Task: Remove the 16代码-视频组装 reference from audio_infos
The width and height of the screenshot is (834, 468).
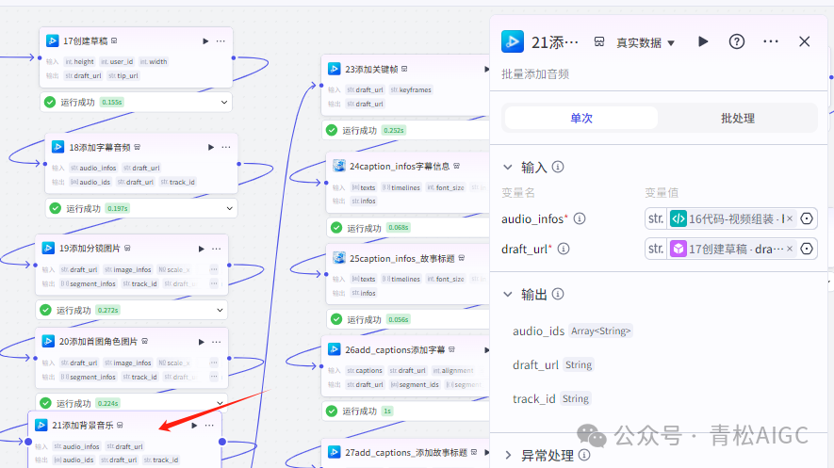Action: point(790,218)
